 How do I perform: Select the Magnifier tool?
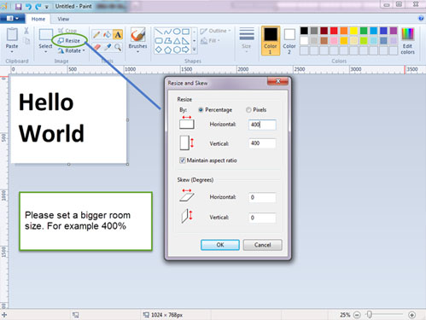[x=118, y=47]
